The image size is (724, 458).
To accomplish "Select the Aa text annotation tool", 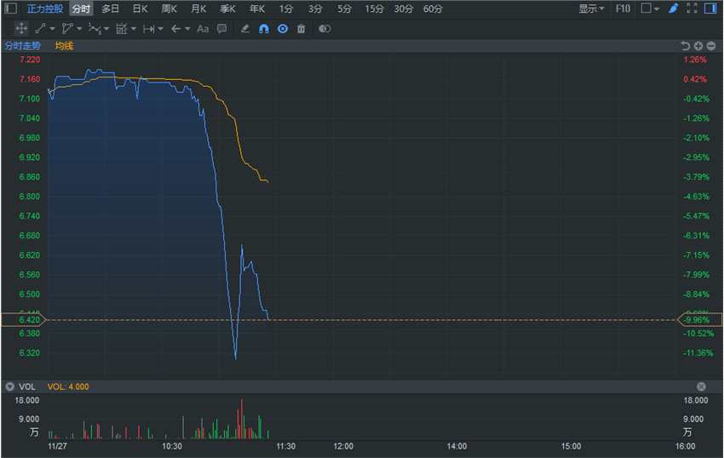I will pyautogui.click(x=203, y=29).
